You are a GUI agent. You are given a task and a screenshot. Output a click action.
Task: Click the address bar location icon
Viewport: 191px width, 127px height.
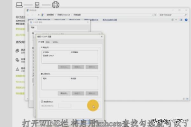(42, 15)
